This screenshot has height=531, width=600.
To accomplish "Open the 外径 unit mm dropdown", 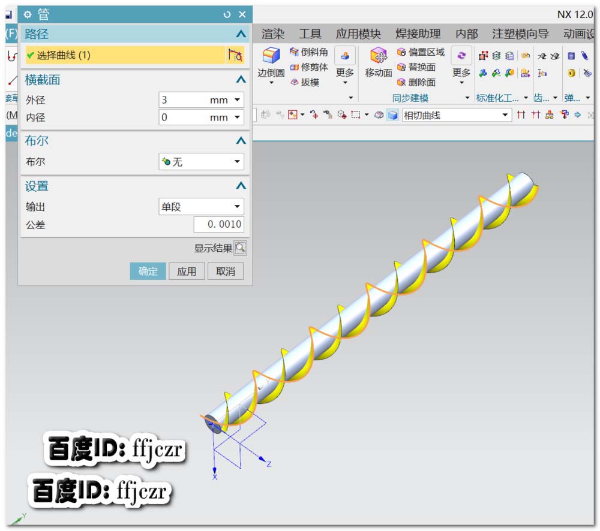I will tap(237, 99).
